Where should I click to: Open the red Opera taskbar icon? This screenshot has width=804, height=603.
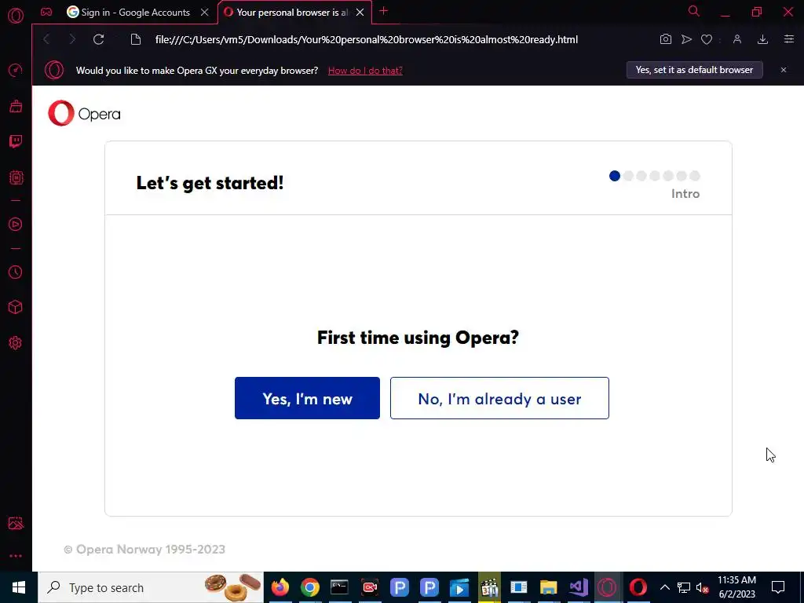[x=638, y=587]
